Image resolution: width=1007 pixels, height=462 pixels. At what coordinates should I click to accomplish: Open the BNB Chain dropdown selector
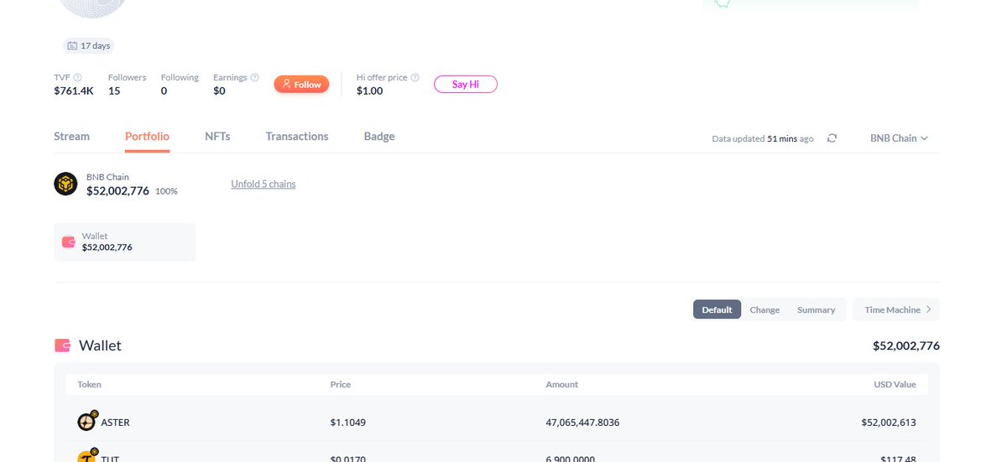(899, 138)
